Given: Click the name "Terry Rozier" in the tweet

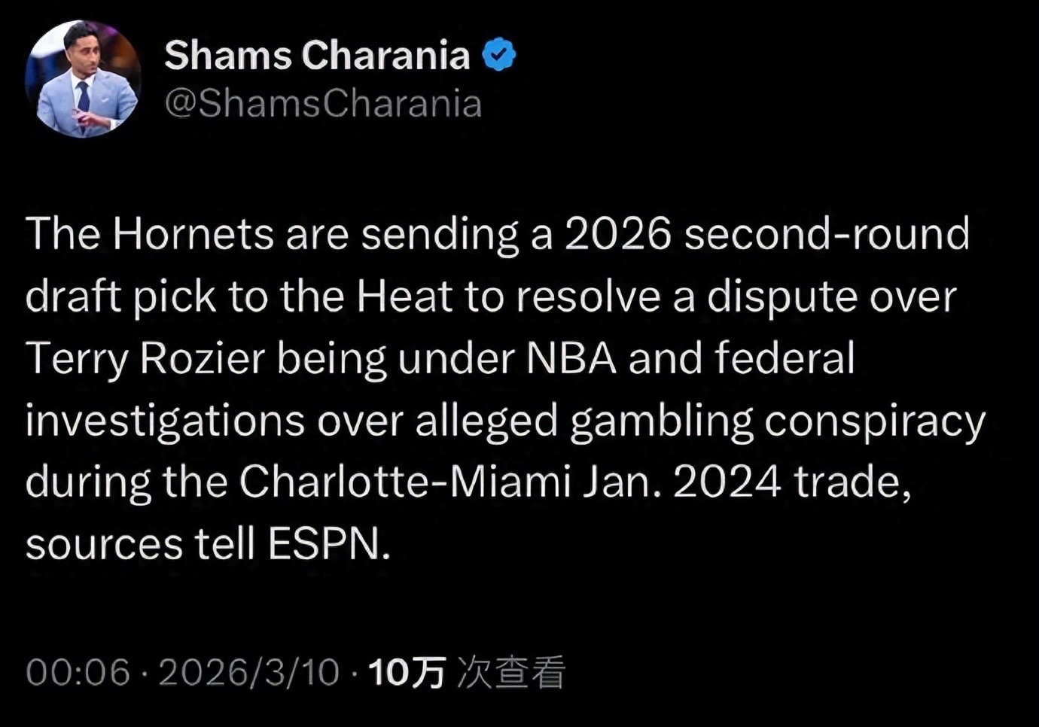Looking at the screenshot, I should click(145, 358).
